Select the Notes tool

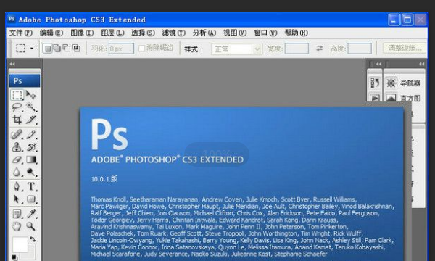[17, 214]
